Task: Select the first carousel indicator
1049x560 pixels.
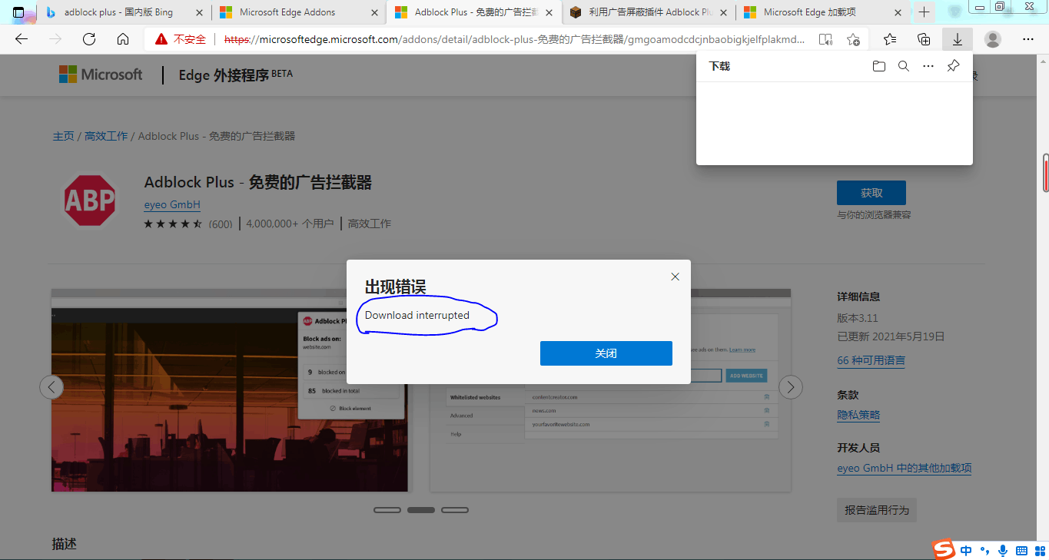Action: coord(387,510)
